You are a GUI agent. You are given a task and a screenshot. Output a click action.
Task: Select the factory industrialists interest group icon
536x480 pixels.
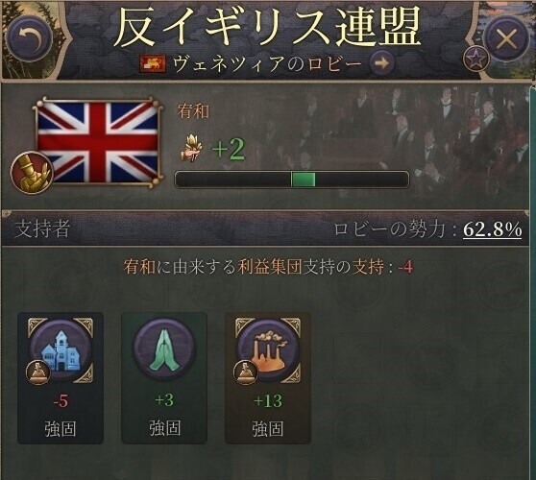click(x=268, y=348)
